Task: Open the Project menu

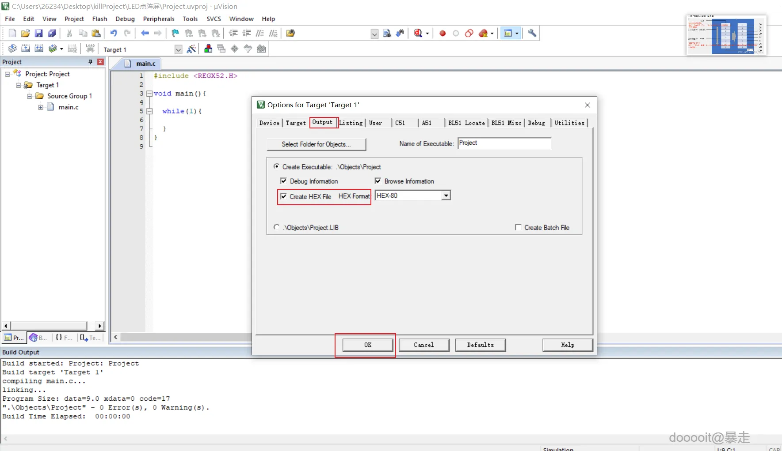Action: tap(74, 19)
